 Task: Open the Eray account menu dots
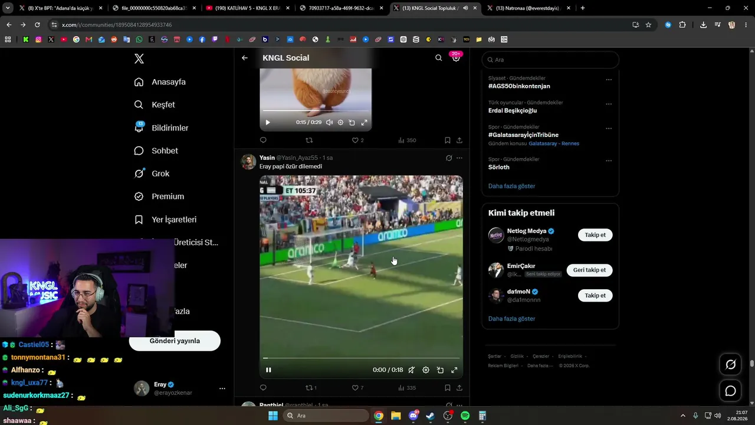tap(222, 388)
